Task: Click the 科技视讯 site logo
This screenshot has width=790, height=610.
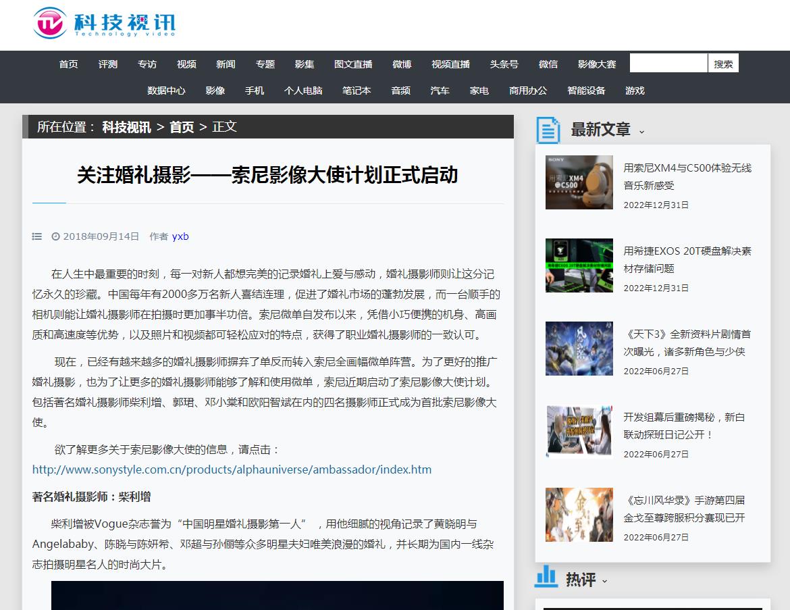Action: 104,23
